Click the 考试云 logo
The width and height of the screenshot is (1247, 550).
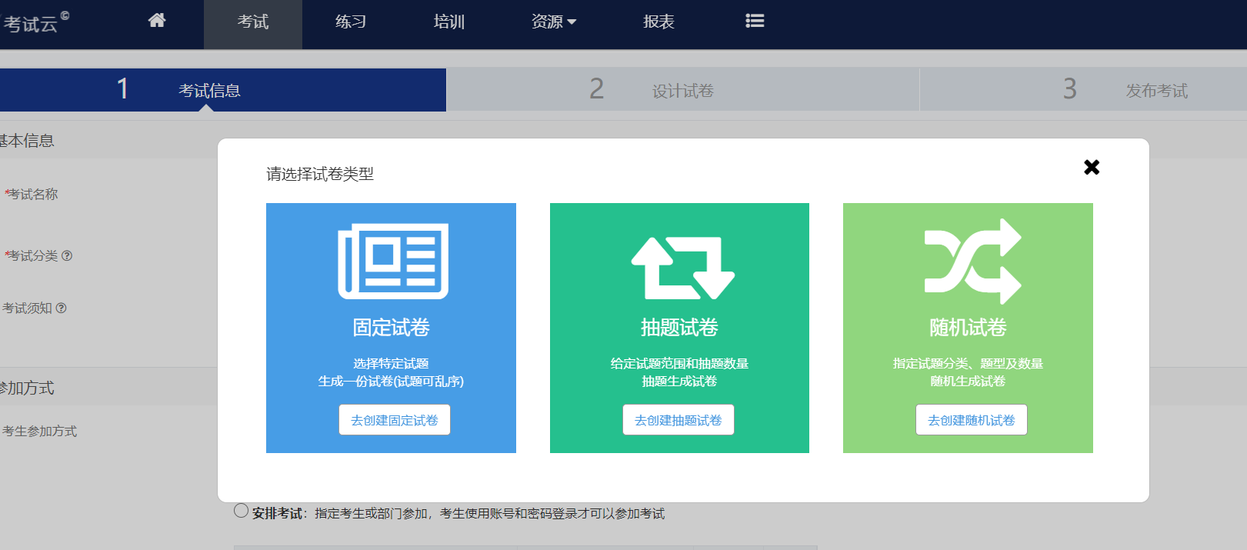click(35, 23)
